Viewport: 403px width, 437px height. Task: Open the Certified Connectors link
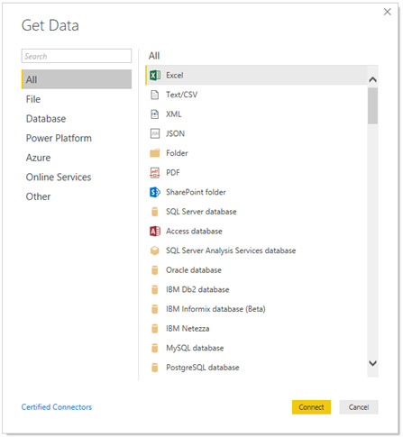[x=57, y=407]
